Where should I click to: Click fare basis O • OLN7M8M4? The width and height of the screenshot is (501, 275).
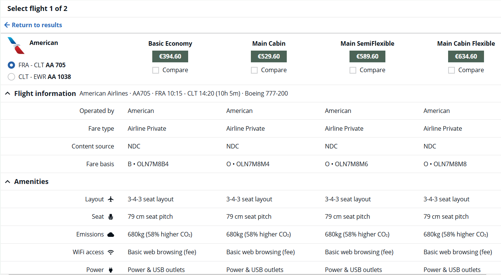248,164
